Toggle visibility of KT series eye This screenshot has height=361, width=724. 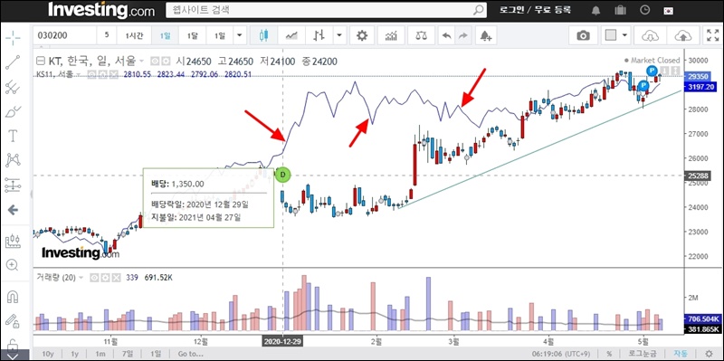click(155, 61)
